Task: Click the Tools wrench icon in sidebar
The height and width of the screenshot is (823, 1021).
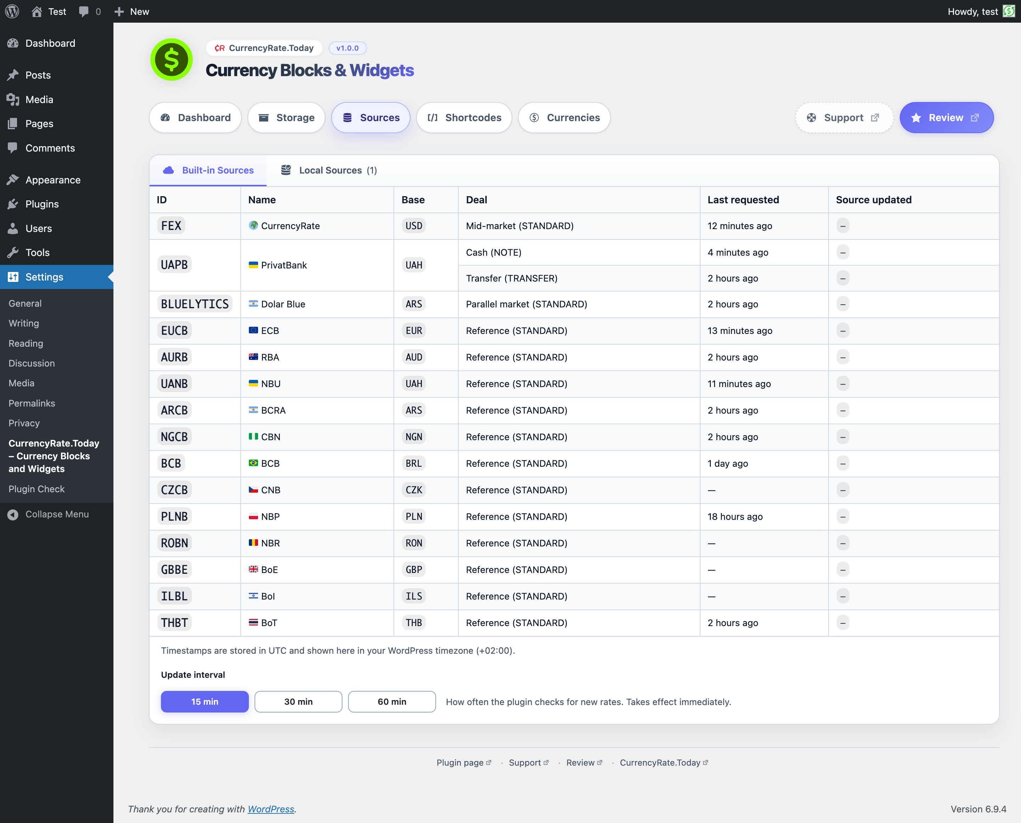Action: [x=13, y=253]
